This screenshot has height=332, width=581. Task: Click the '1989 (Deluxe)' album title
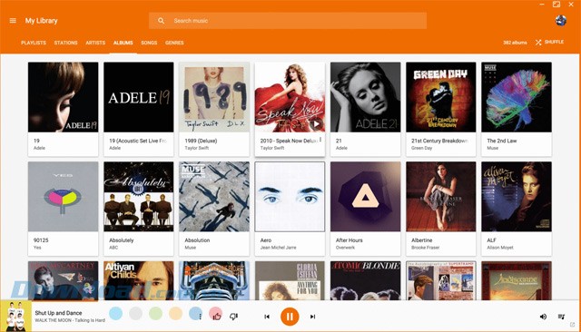[x=201, y=141]
